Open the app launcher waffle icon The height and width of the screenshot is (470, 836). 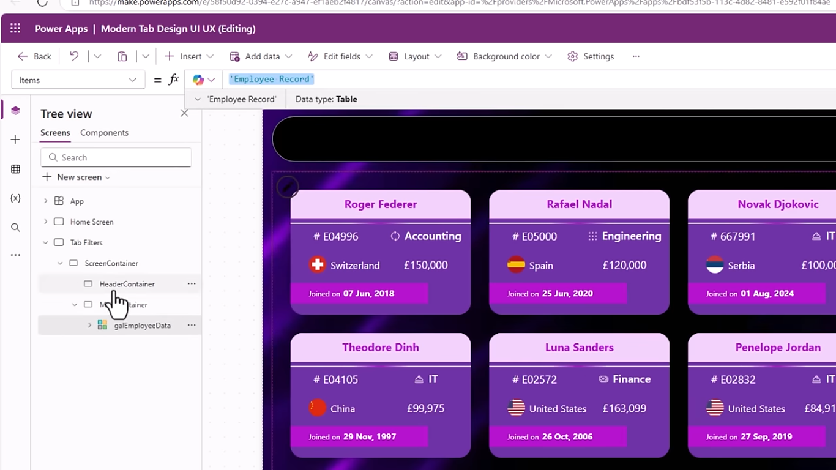15,29
